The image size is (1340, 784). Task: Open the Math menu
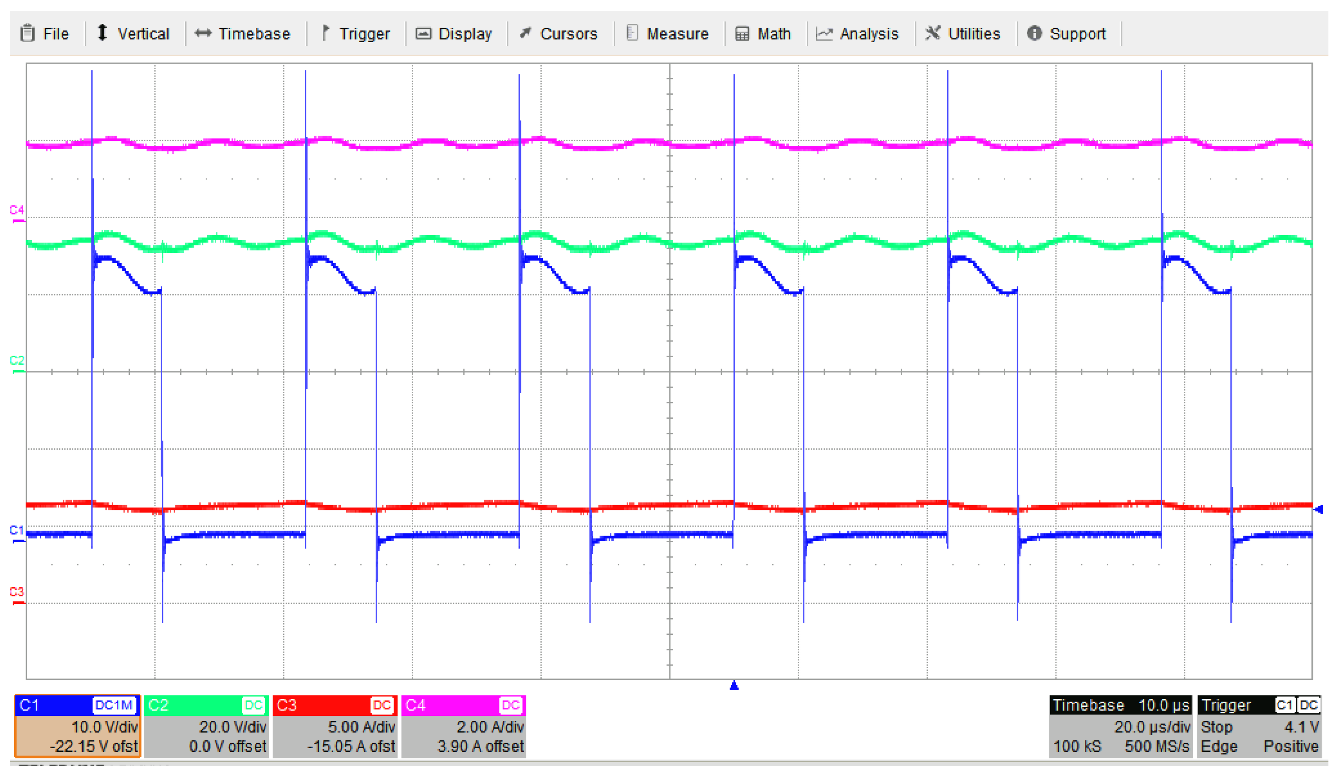tap(763, 34)
